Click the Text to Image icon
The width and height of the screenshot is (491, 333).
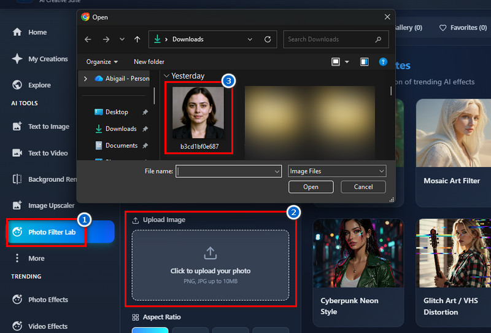point(17,127)
